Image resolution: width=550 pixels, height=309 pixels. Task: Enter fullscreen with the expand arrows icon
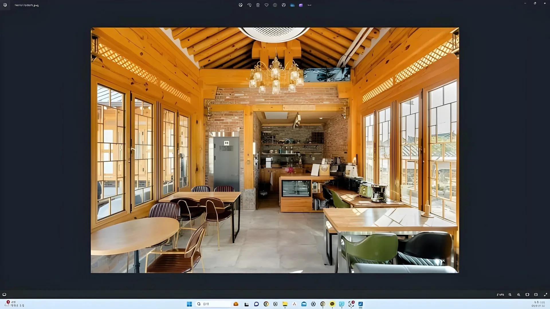(x=545, y=294)
